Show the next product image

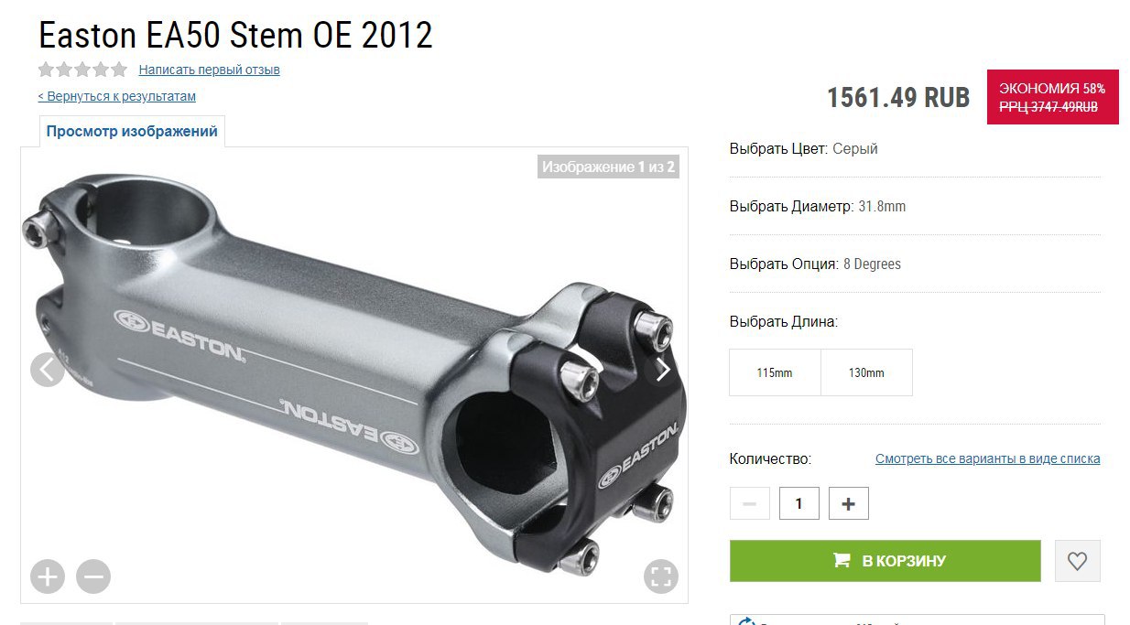pos(662,370)
